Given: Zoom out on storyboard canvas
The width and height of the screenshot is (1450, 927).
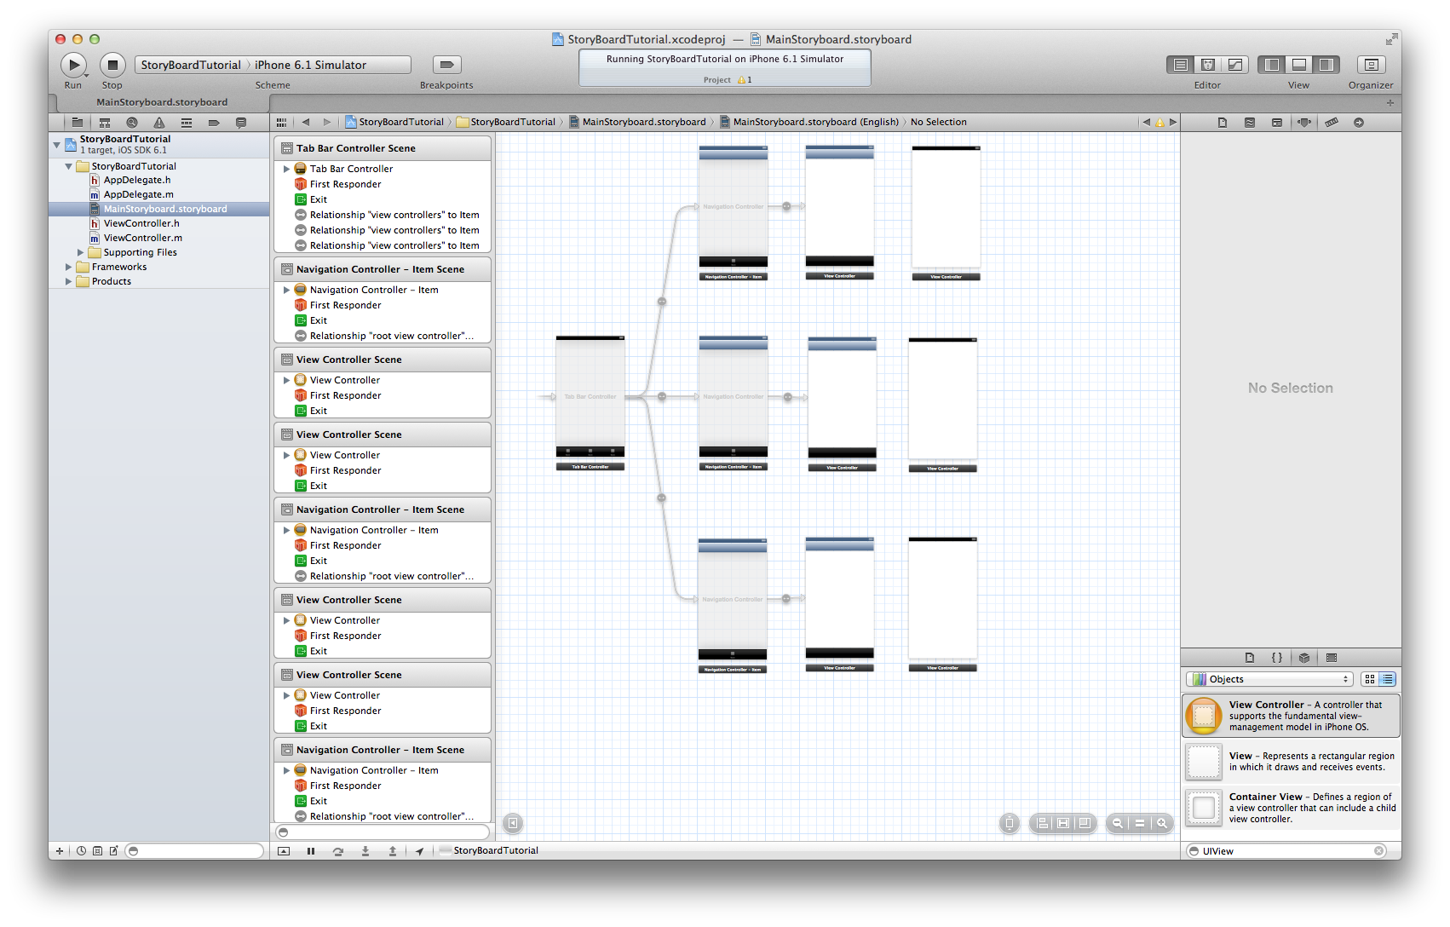Looking at the screenshot, I should coord(1117,823).
